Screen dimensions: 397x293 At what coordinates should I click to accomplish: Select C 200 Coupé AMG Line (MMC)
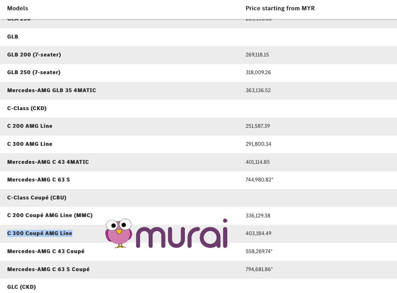point(50,215)
